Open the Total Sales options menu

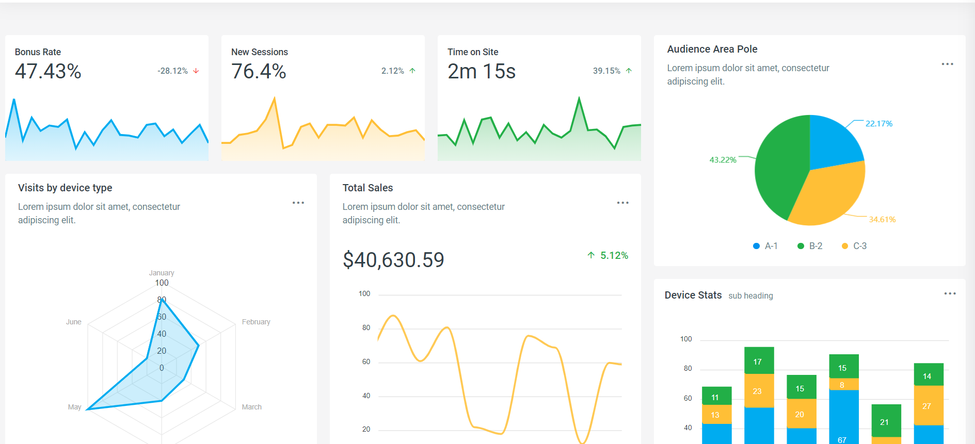[623, 203]
